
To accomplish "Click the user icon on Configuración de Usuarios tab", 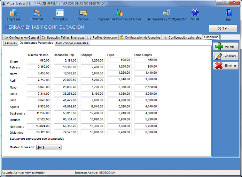I will (121, 37).
